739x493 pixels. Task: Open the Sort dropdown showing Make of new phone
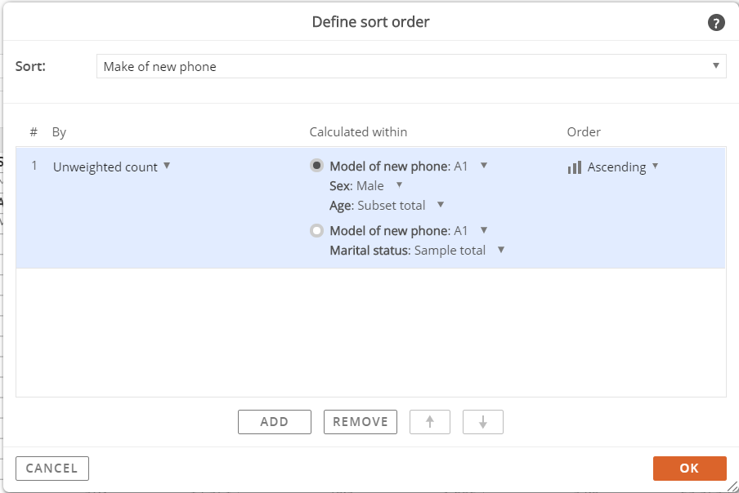tap(411, 66)
